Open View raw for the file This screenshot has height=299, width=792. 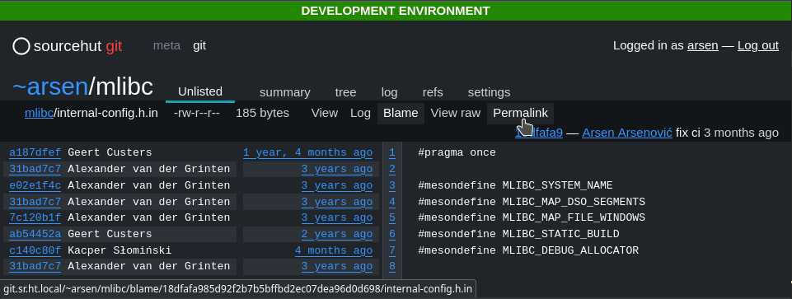point(456,113)
